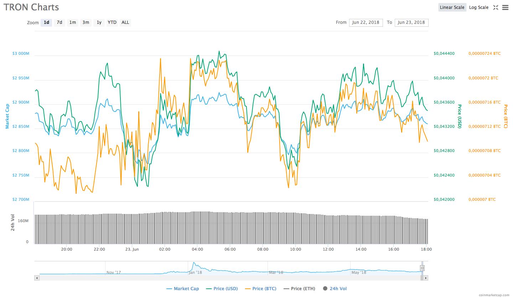
Task: Click the $0,044400 USD price axis label
Action: point(444,54)
